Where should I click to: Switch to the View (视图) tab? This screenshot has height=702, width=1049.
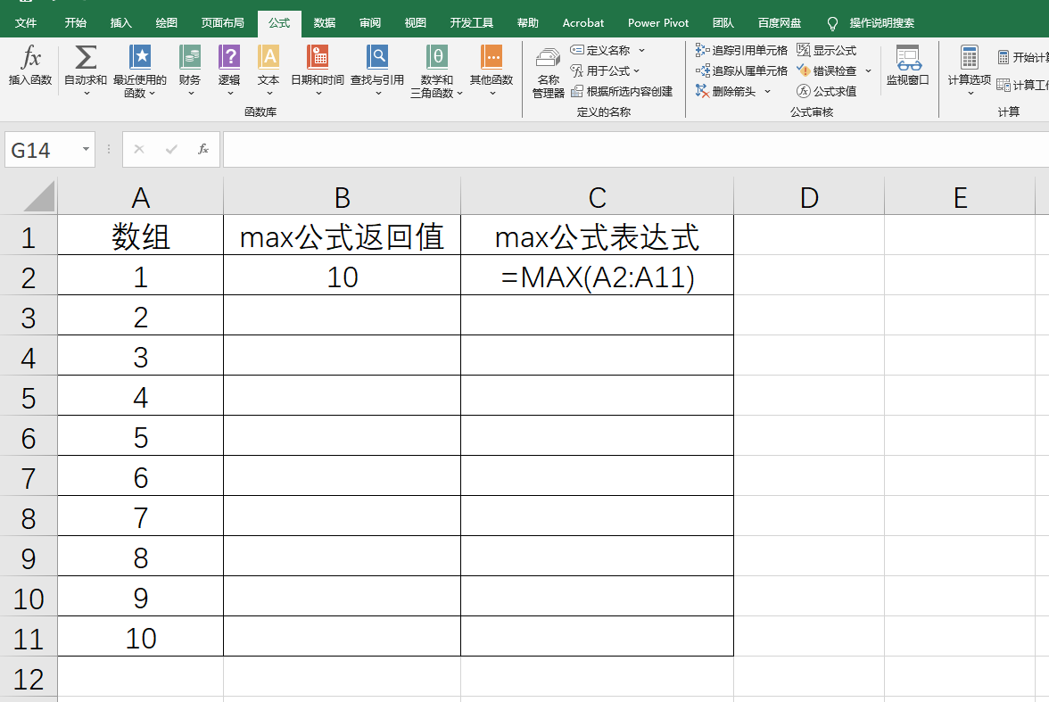coord(416,23)
